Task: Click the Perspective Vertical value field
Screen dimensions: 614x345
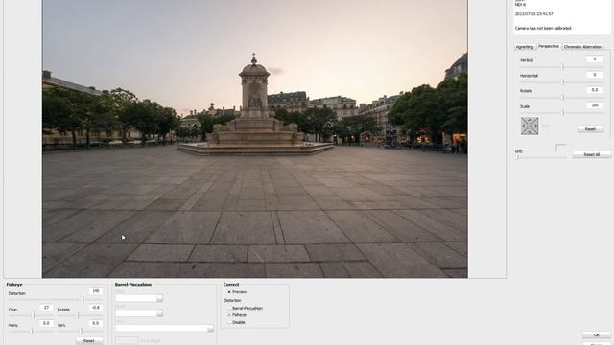Action: click(x=595, y=59)
